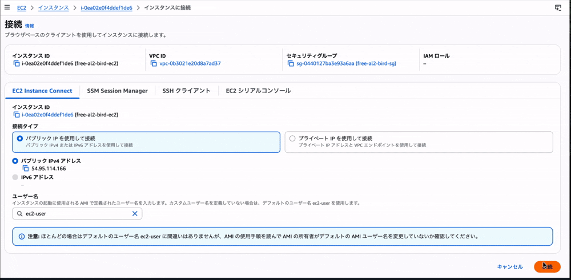Go to the インスタンス breadcrumb link
The image size is (571, 280).
tap(54, 7)
